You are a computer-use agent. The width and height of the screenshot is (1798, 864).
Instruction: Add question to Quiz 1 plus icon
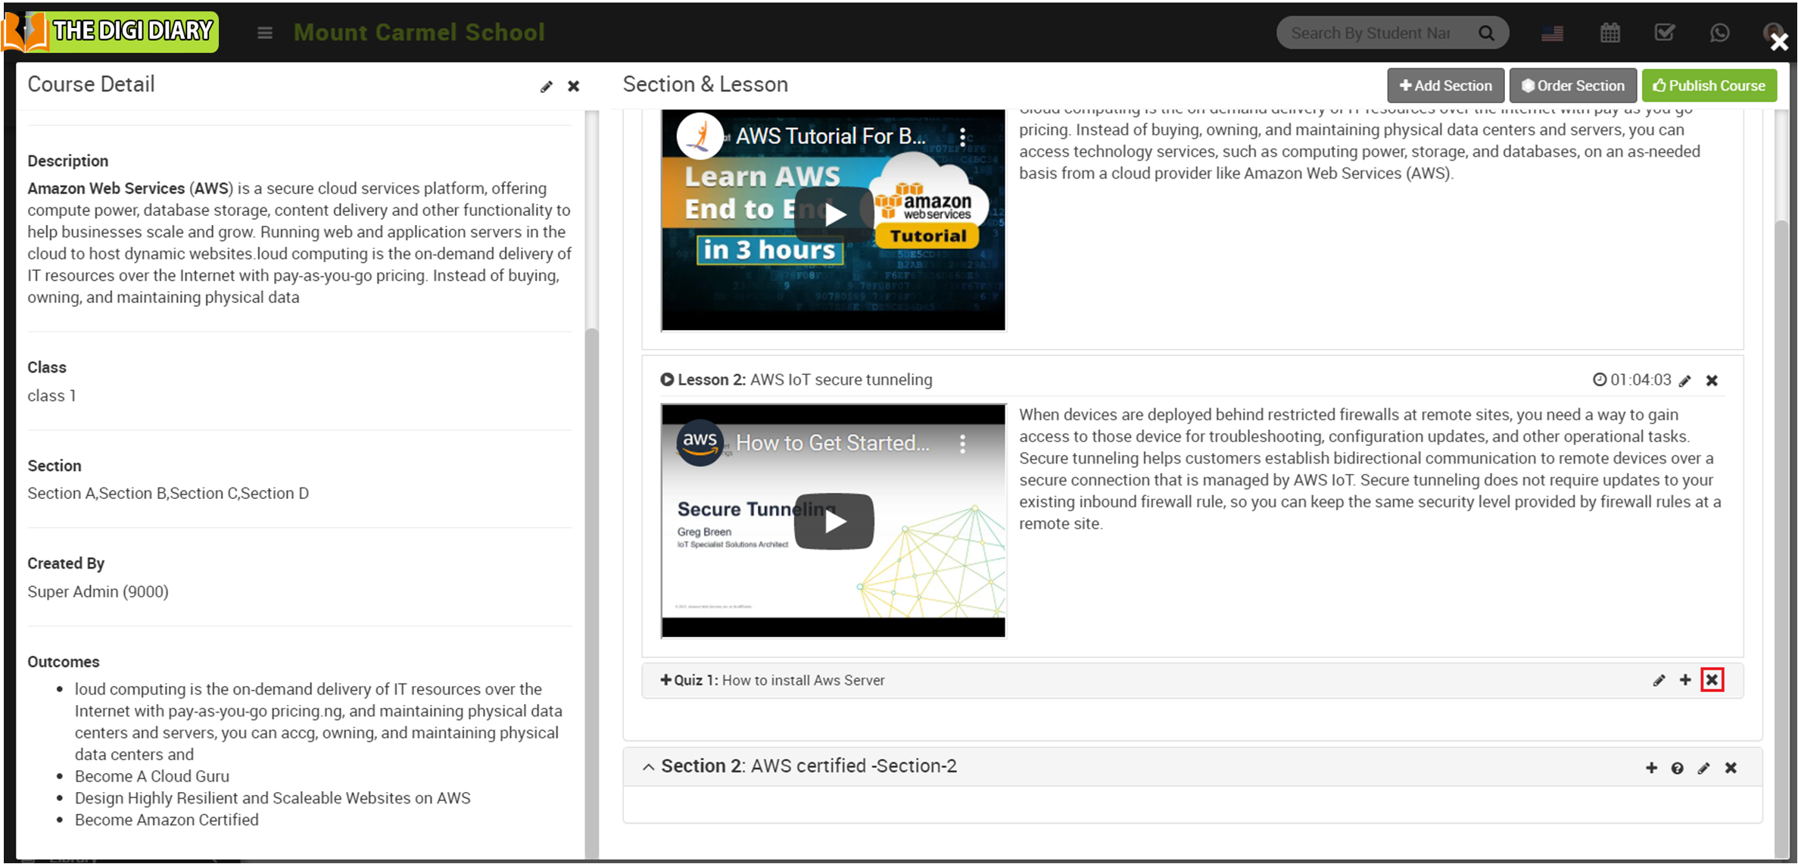click(1685, 680)
